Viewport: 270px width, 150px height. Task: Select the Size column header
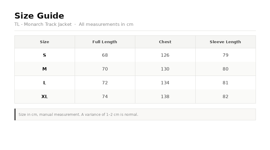click(x=45, y=42)
